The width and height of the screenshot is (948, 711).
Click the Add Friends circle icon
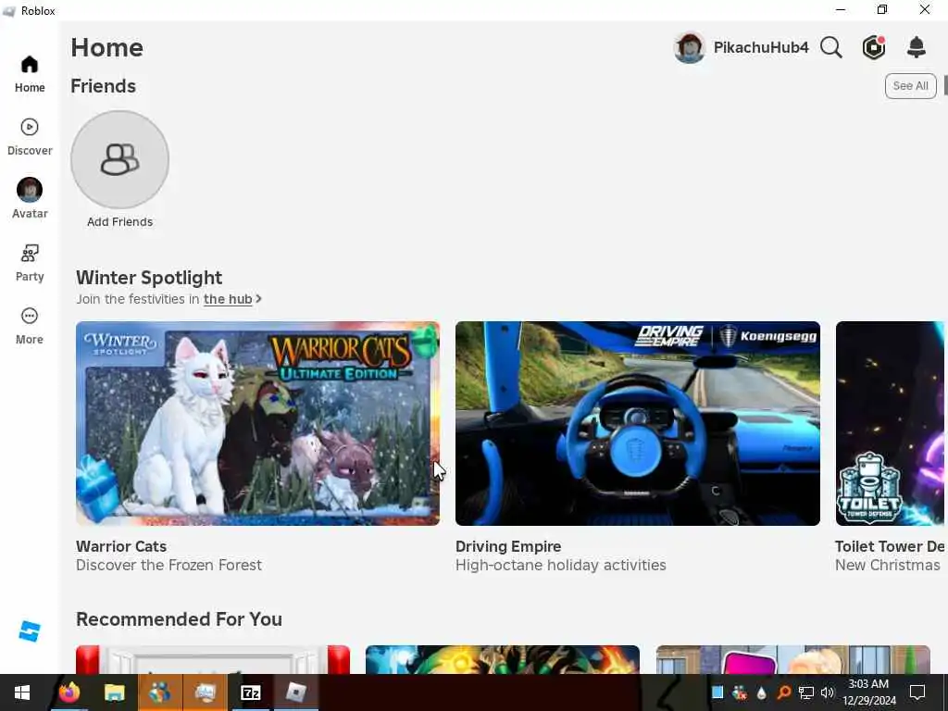coord(119,159)
